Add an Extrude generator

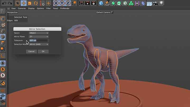click(x=119, y=3)
